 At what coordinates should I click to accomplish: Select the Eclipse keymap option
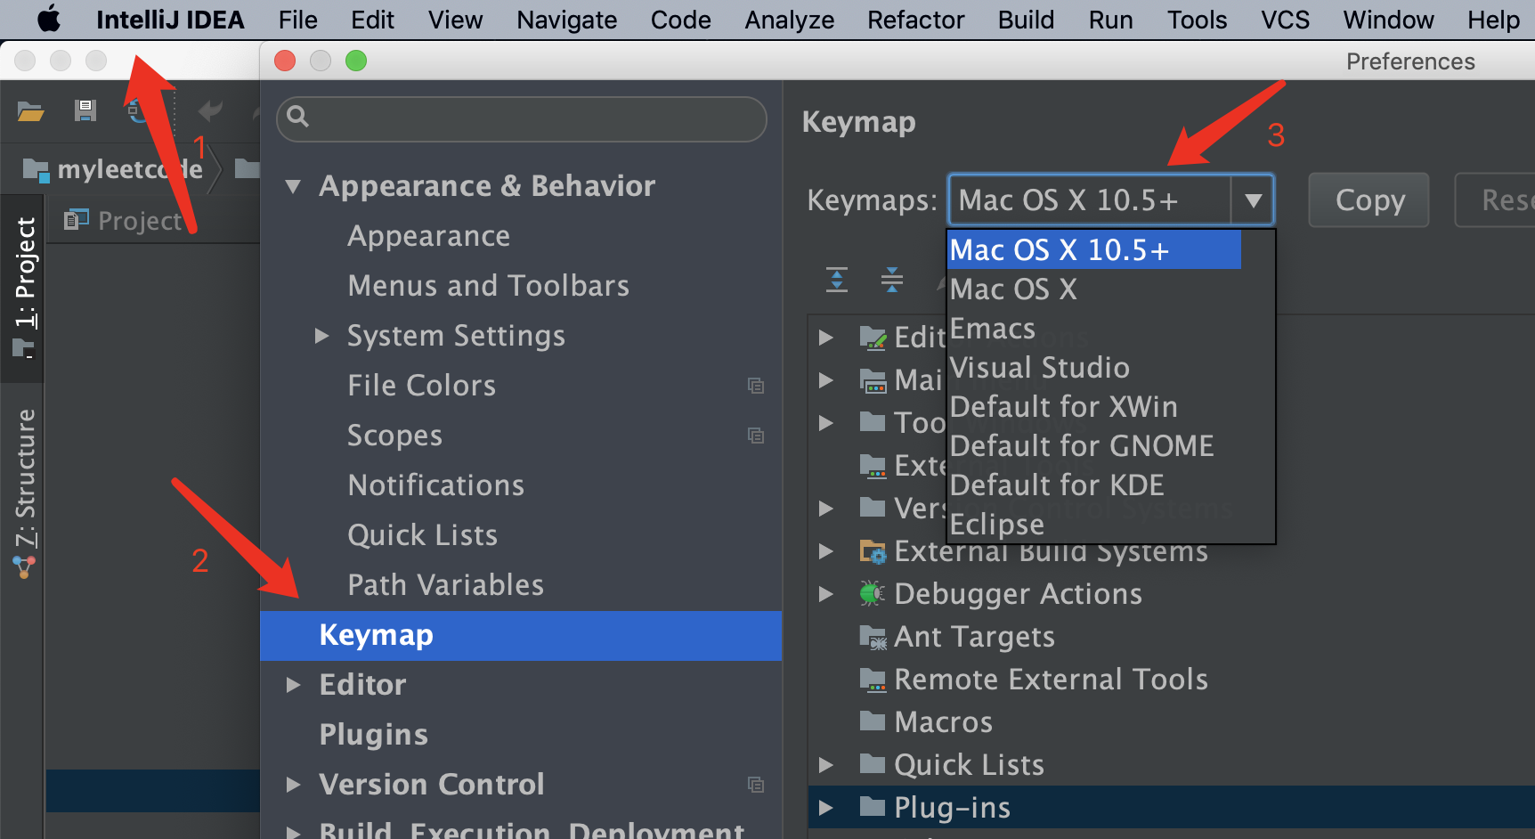coord(1111,525)
